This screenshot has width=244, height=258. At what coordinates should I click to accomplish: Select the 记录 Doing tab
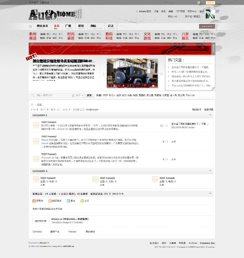click(x=111, y=27)
